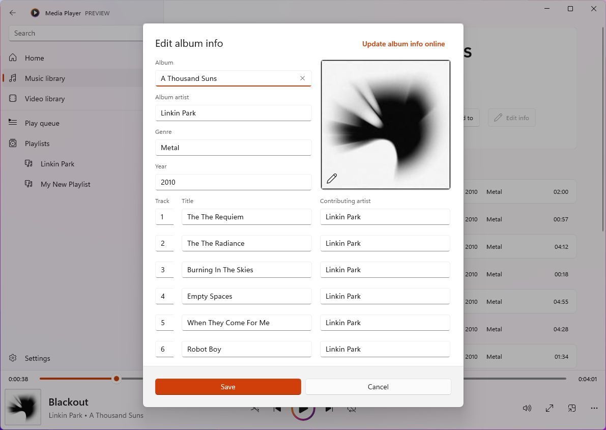Open the Year field showing 2010
606x430 pixels.
tap(233, 182)
